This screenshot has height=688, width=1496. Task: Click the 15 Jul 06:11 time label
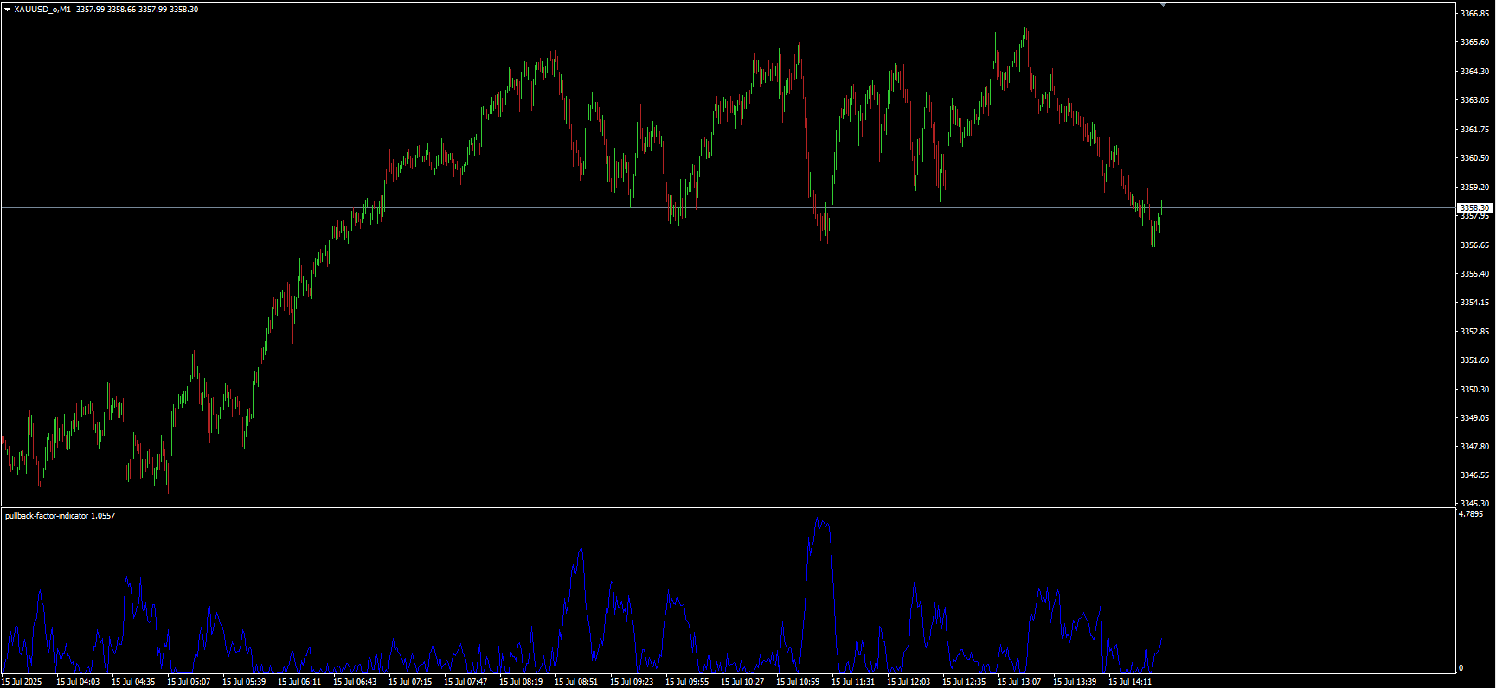pyautogui.click(x=299, y=682)
